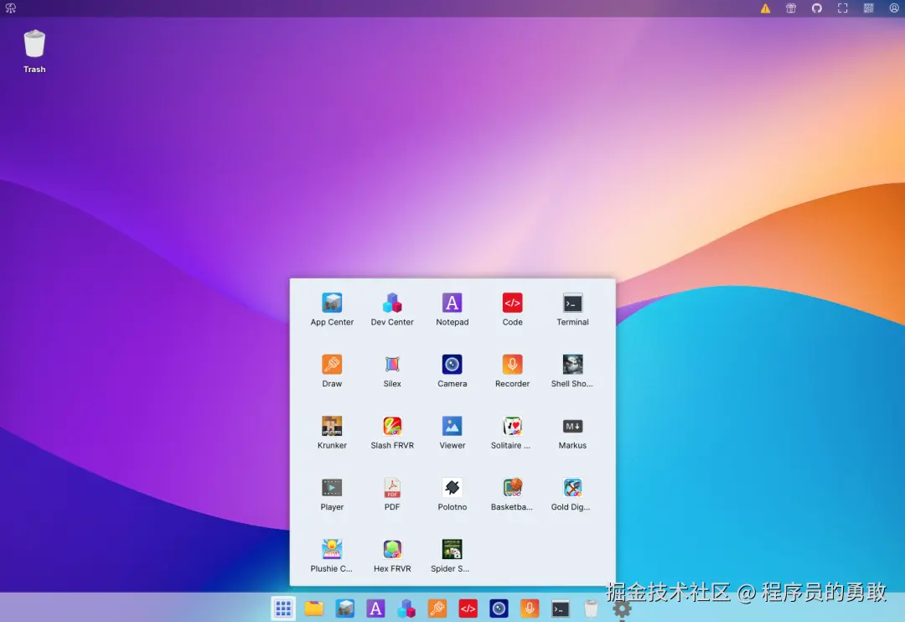The image size is (905, 622).
Task: Launch Code from the app launcher grid
Action: (512, 309)
